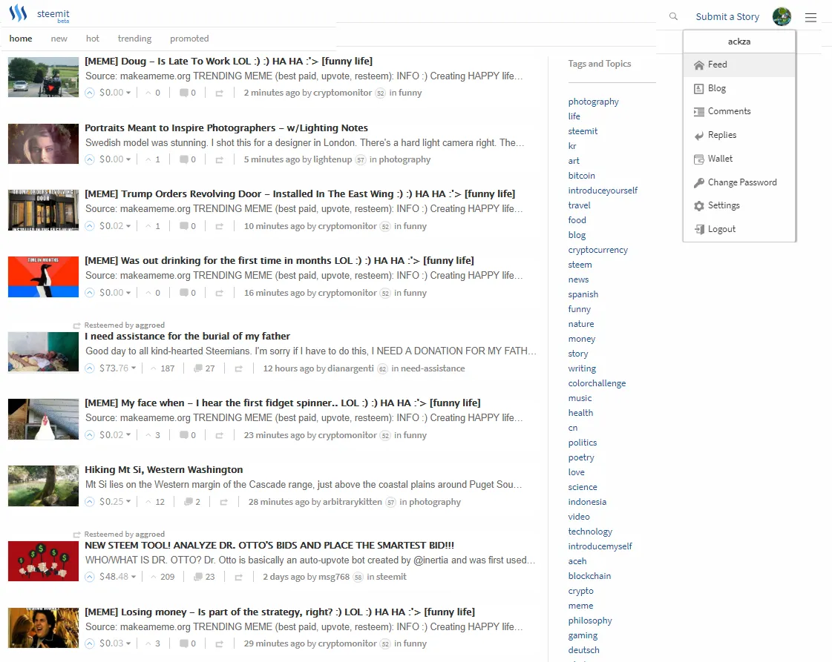
Task: Switch to the promoted tab
Action: click(189, 39)
